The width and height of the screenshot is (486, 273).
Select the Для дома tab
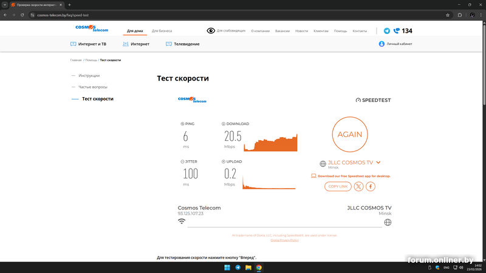pos(135,31)
